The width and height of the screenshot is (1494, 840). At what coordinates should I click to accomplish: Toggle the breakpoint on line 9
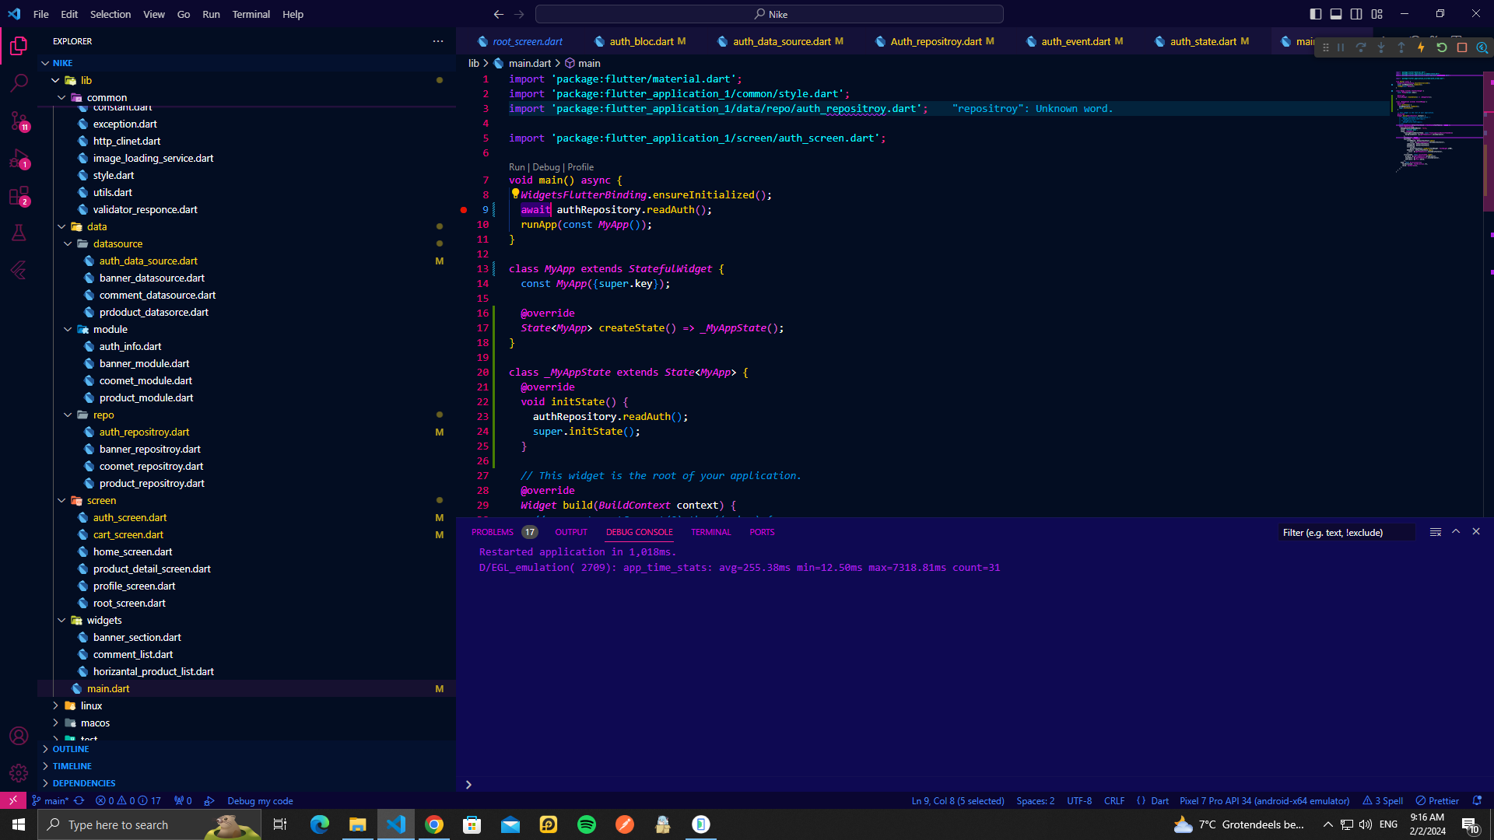pos(464,210)
